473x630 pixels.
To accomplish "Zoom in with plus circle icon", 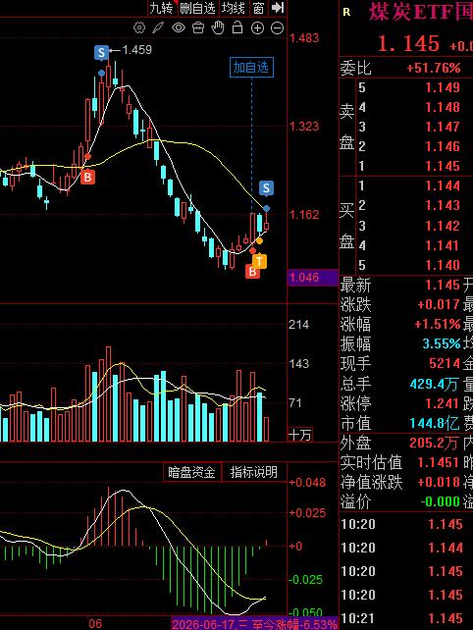I will click(x=257, y=27).
